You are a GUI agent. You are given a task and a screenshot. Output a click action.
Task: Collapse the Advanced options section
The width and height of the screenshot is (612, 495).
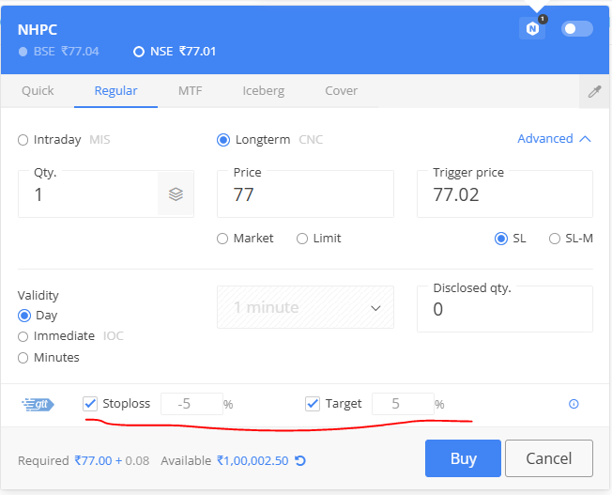point(554,139)
